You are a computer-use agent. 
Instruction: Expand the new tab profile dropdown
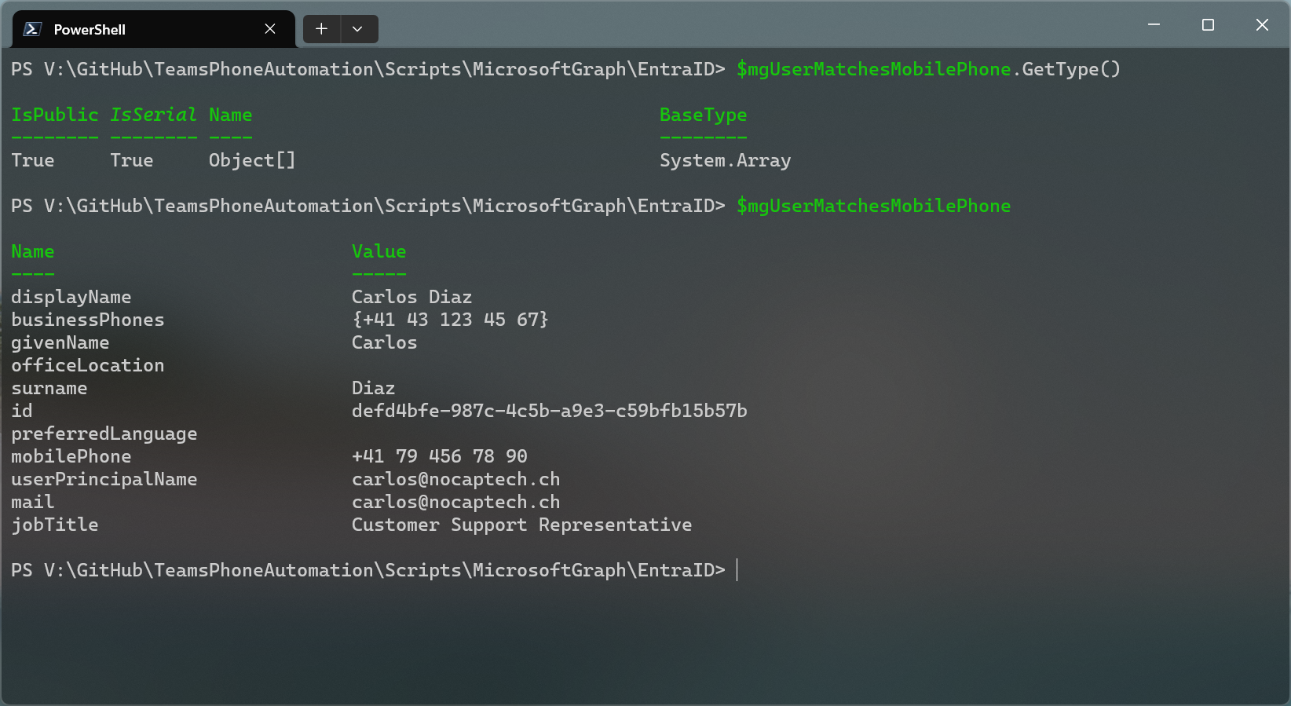(358, 29)
